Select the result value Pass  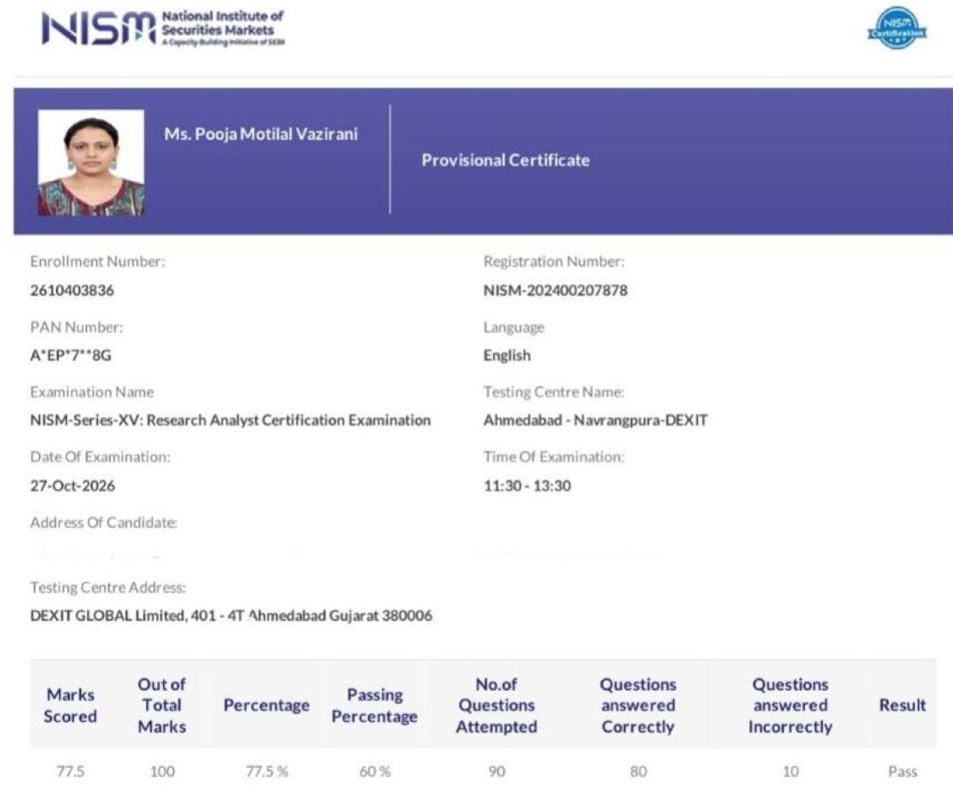902,772
